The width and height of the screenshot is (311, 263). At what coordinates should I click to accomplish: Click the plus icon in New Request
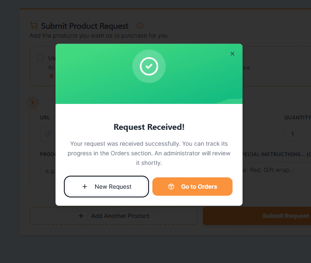pos(85,187)
